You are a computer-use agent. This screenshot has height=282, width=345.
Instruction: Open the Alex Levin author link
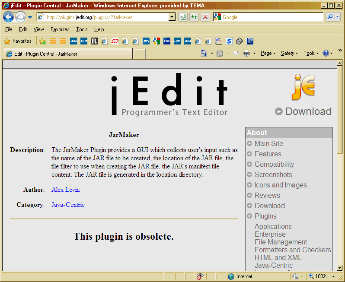[65, 190]
